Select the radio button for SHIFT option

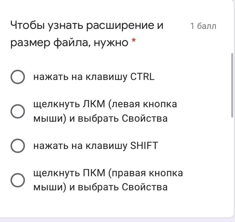point(18,146)
